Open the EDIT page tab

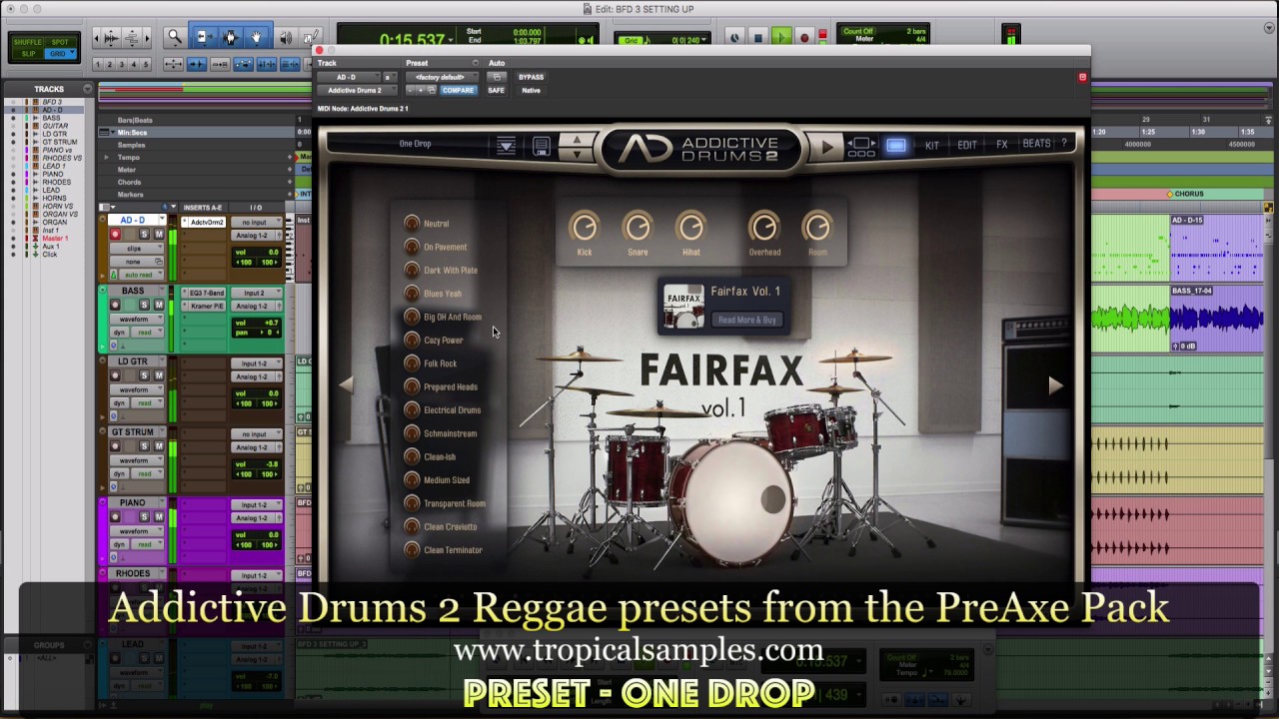(x=967, y=146)
